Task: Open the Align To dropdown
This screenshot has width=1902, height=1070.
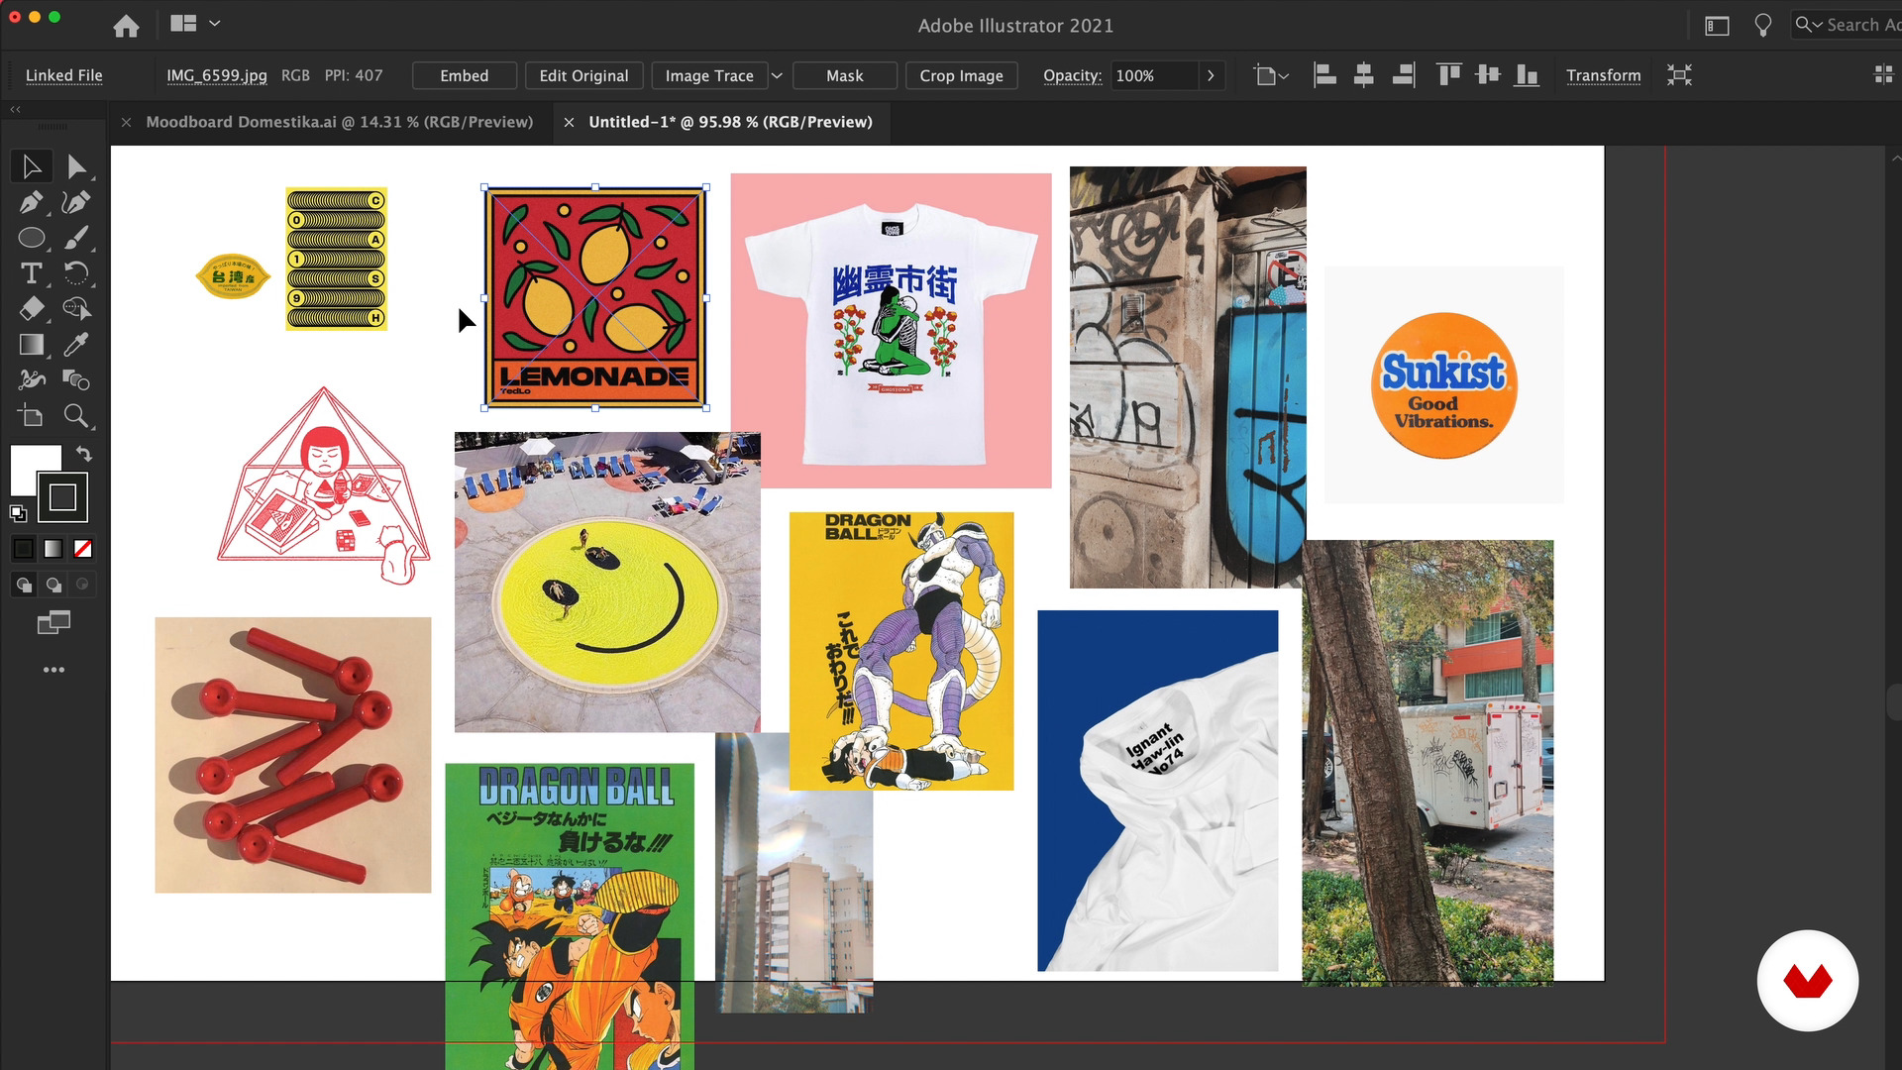Action: (1271, 75)
